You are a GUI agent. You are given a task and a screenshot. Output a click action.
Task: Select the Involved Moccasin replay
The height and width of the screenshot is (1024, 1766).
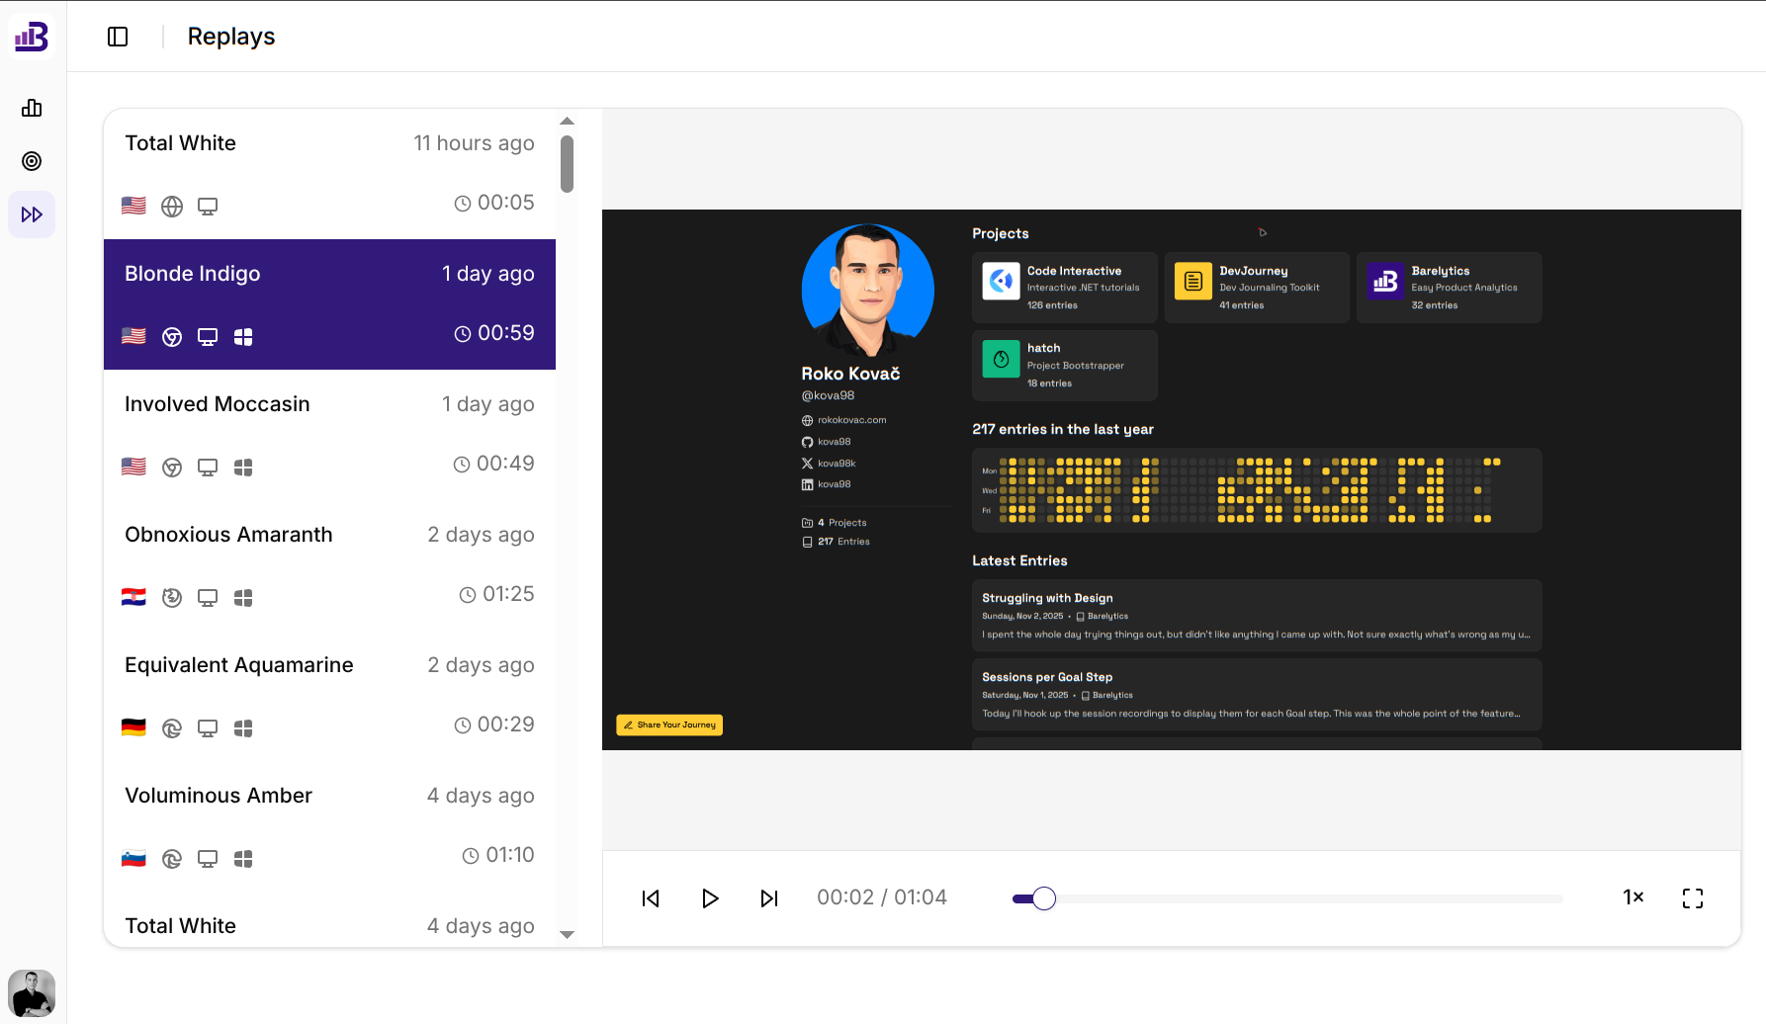(329, 435)
